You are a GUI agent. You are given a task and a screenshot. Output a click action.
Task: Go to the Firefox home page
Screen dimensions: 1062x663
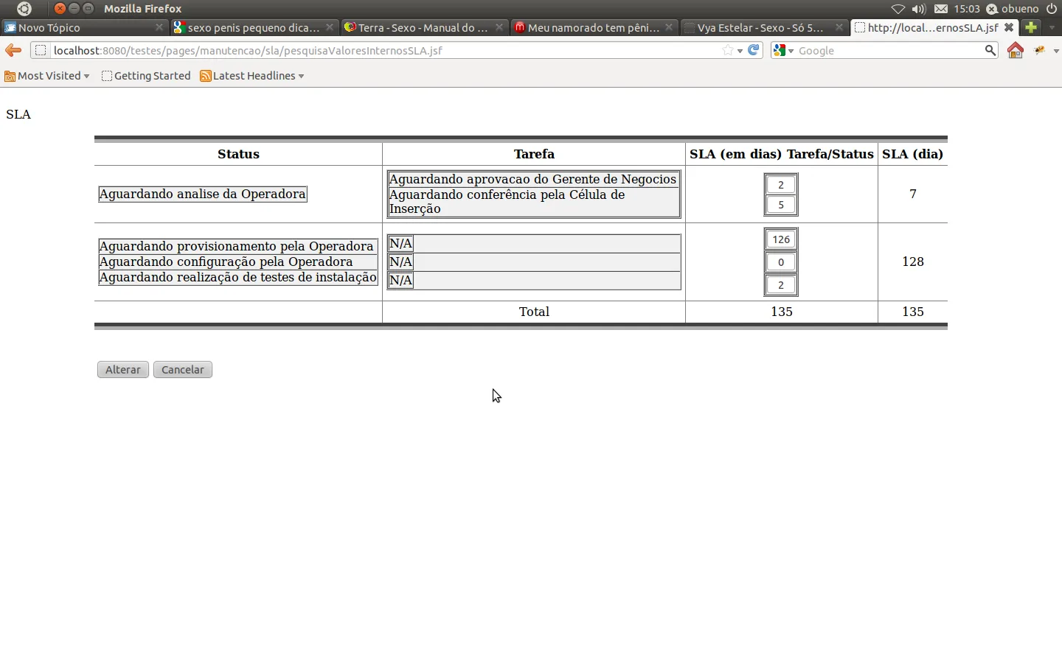[x=1016, y=50]
